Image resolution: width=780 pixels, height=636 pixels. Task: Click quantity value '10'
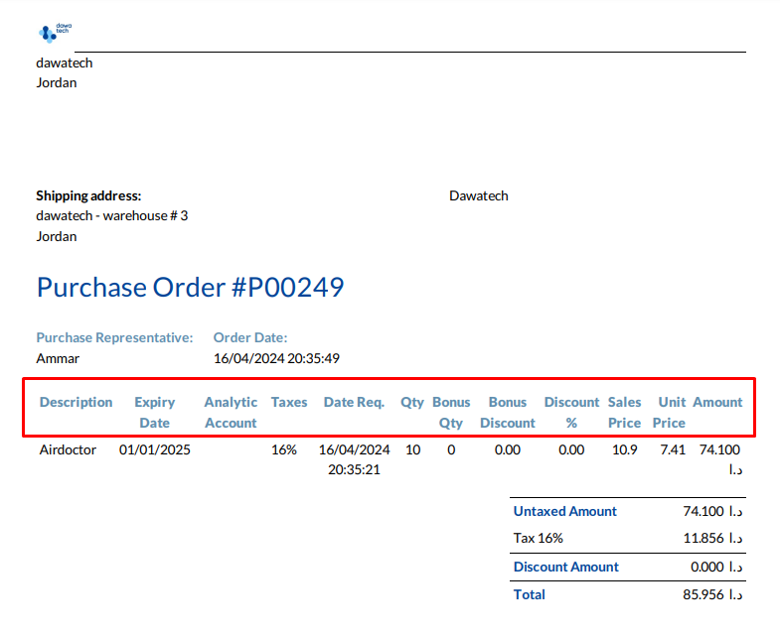pyautogui.click(x=413, y=449)
